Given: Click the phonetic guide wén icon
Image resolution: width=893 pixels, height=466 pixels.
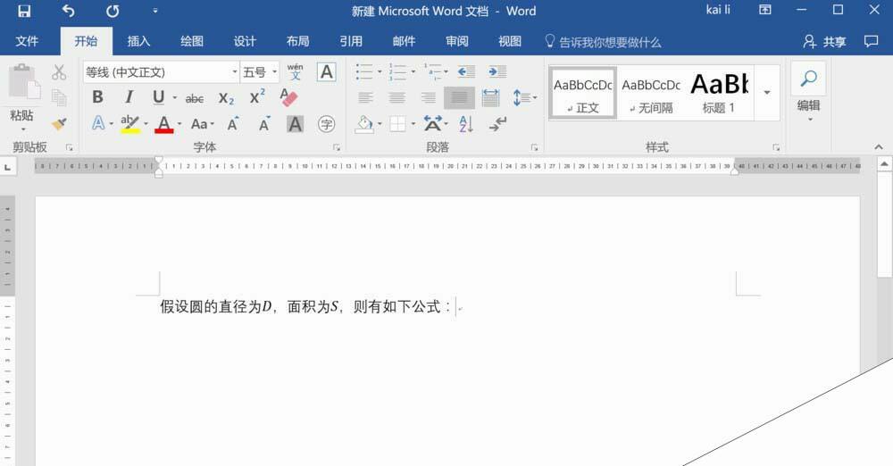Looking at the screenshot, I should (x=295, y=72).
